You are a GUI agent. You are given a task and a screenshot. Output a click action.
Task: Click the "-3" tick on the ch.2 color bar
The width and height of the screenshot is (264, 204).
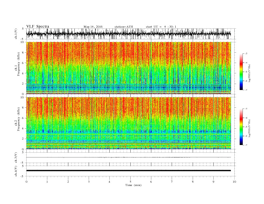point(246,109)
